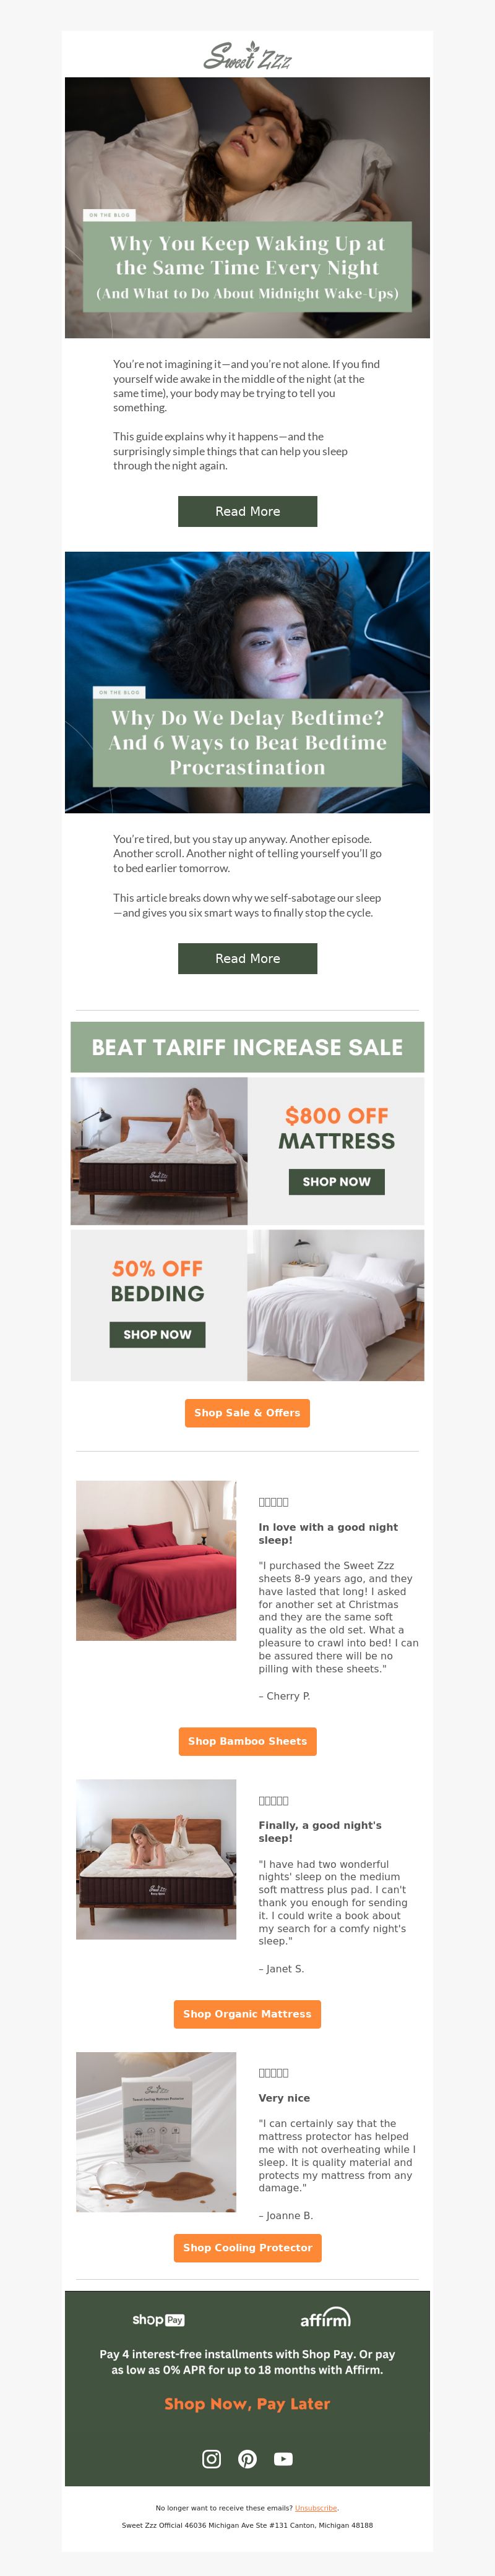Click the Affirm logo
Image resolution: width=495 pixels, height=2576 pixels.
click(x=326, y=2317)
